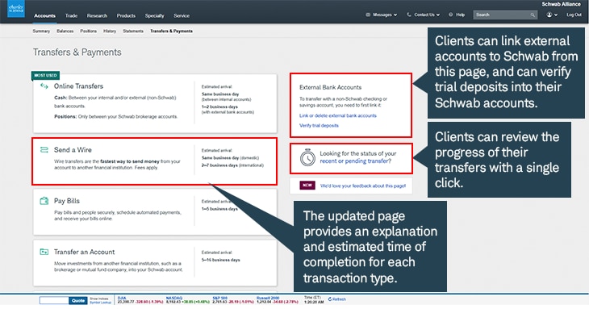Open the user profile dropdown
This screenshot has height=309, width=589.
click(x=552, y=15)
